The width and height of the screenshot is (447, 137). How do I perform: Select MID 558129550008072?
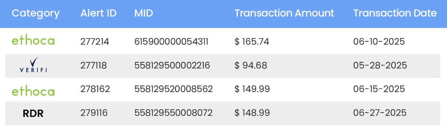tap(173, 113)
